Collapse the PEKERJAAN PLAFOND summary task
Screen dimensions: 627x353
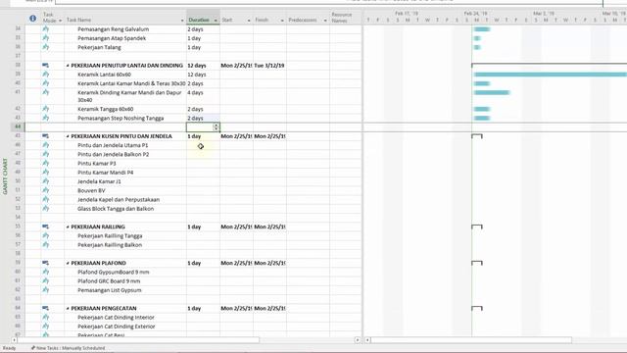point(68,264)
